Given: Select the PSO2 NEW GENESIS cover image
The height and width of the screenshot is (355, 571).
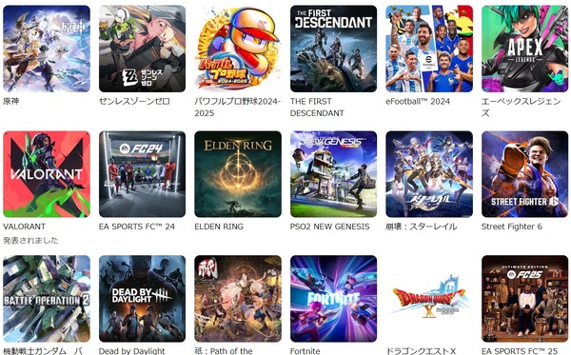Looking at the screenshot, I should pyautogui.click(x=334, y=174).
